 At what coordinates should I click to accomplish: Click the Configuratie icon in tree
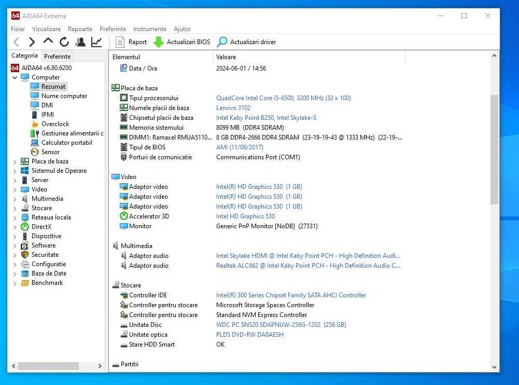click(x=25, y=264)
